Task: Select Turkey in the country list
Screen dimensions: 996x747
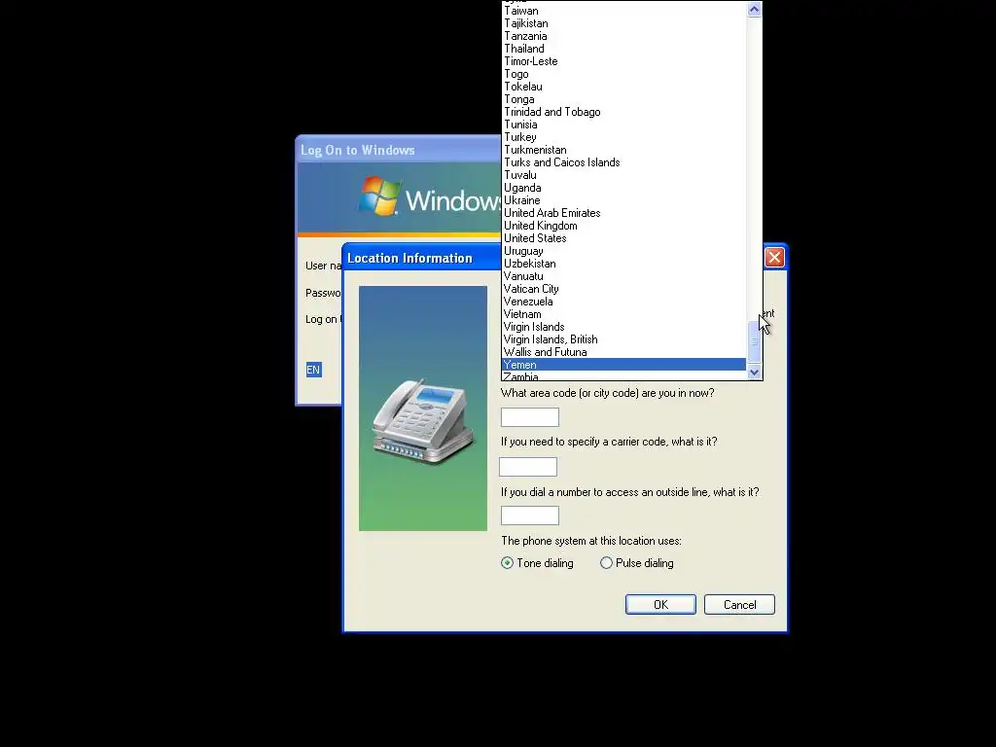Action: pyautogui.click(x=623, y=137)
